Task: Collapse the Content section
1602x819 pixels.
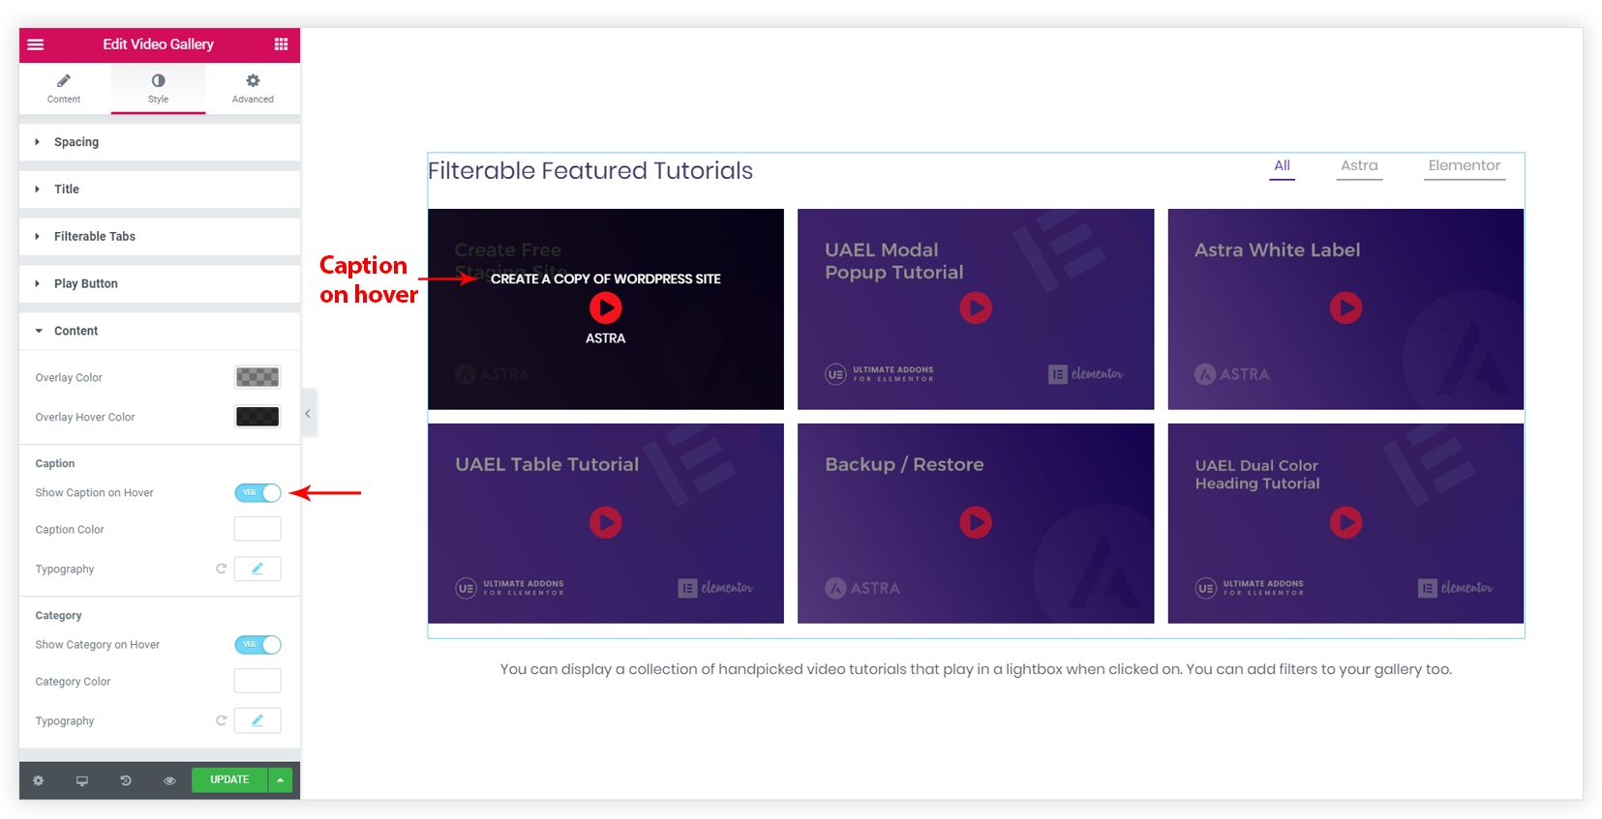Action: click(x=160, y=332)
